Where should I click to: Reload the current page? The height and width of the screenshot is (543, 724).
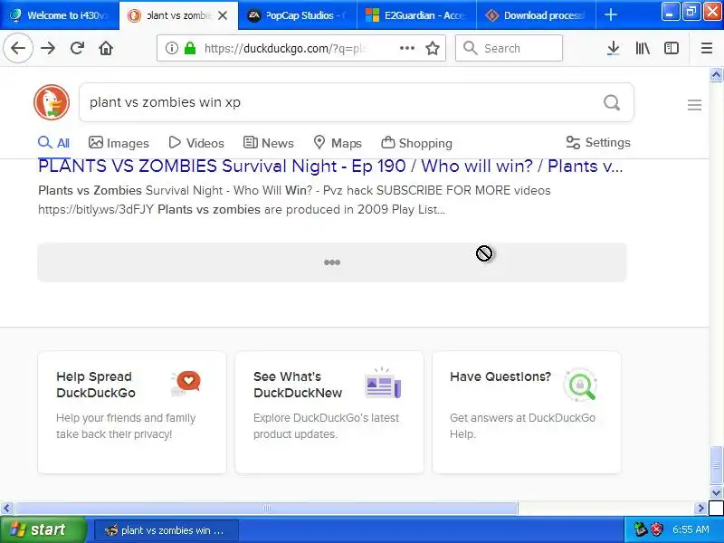coord(77,48)
